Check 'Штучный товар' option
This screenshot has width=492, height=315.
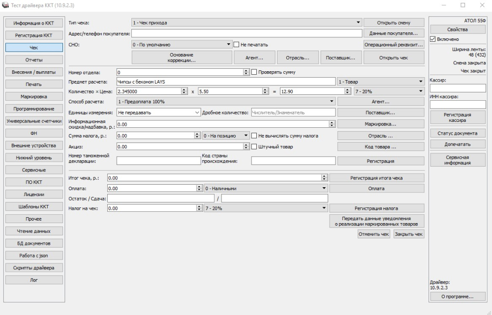pos(254,146)
